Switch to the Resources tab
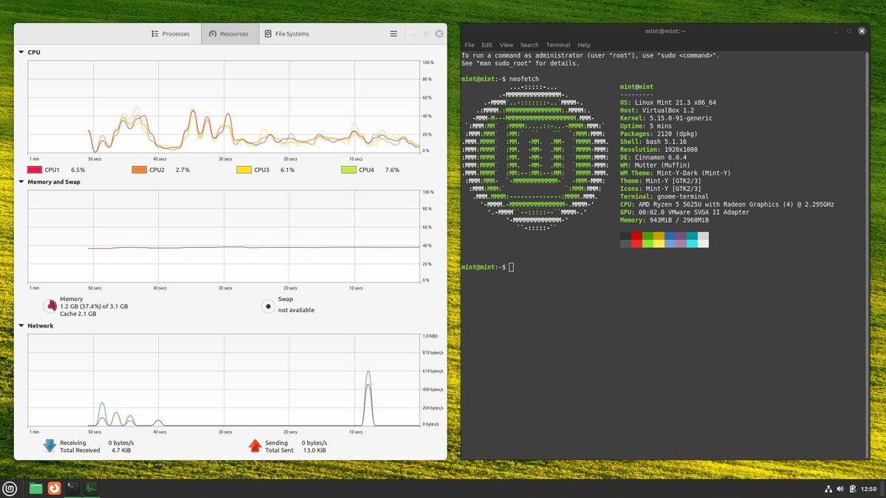The width and height of the screenshot is (886, 498). [x=229, y=34]
